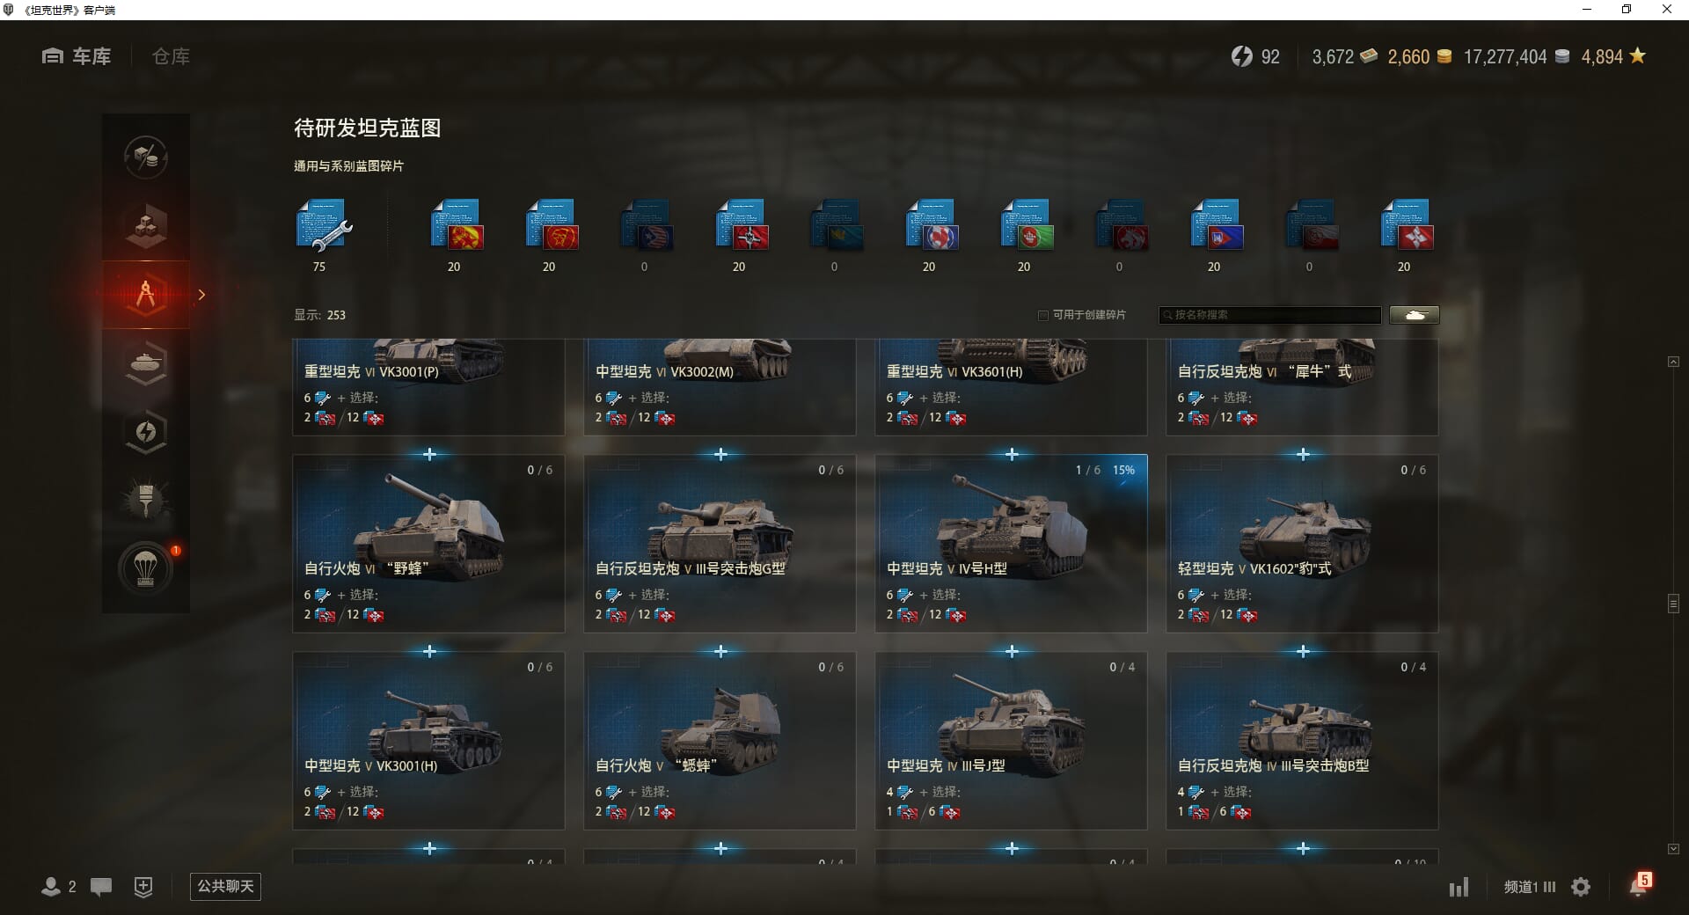Click the vertical scrollbar handle

click(x=1673, y=604)
